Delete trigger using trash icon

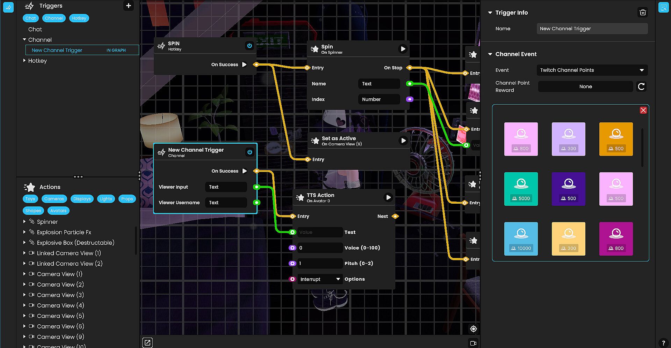pyautogui.click(x=642, y=13)
